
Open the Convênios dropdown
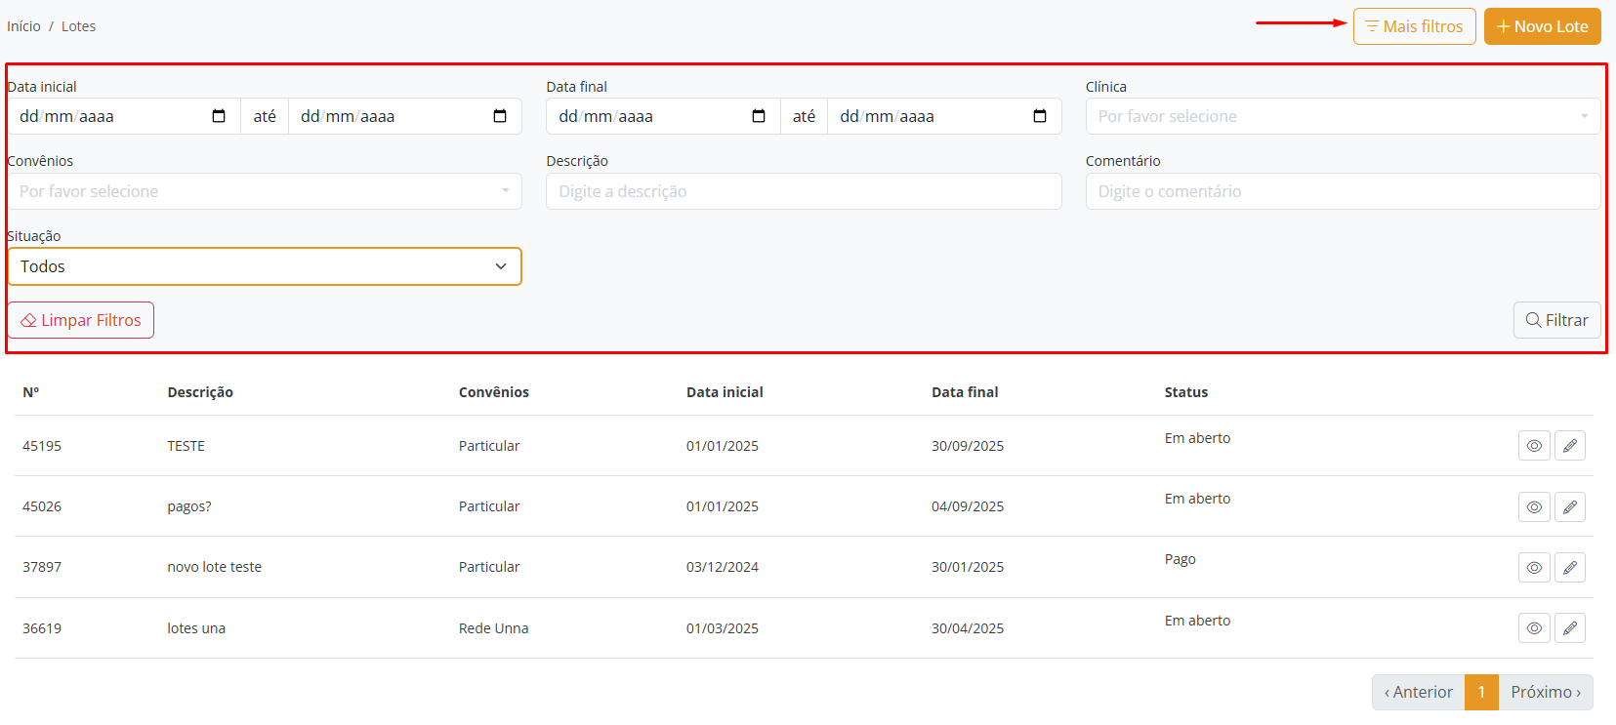click(x=265, y=191)
